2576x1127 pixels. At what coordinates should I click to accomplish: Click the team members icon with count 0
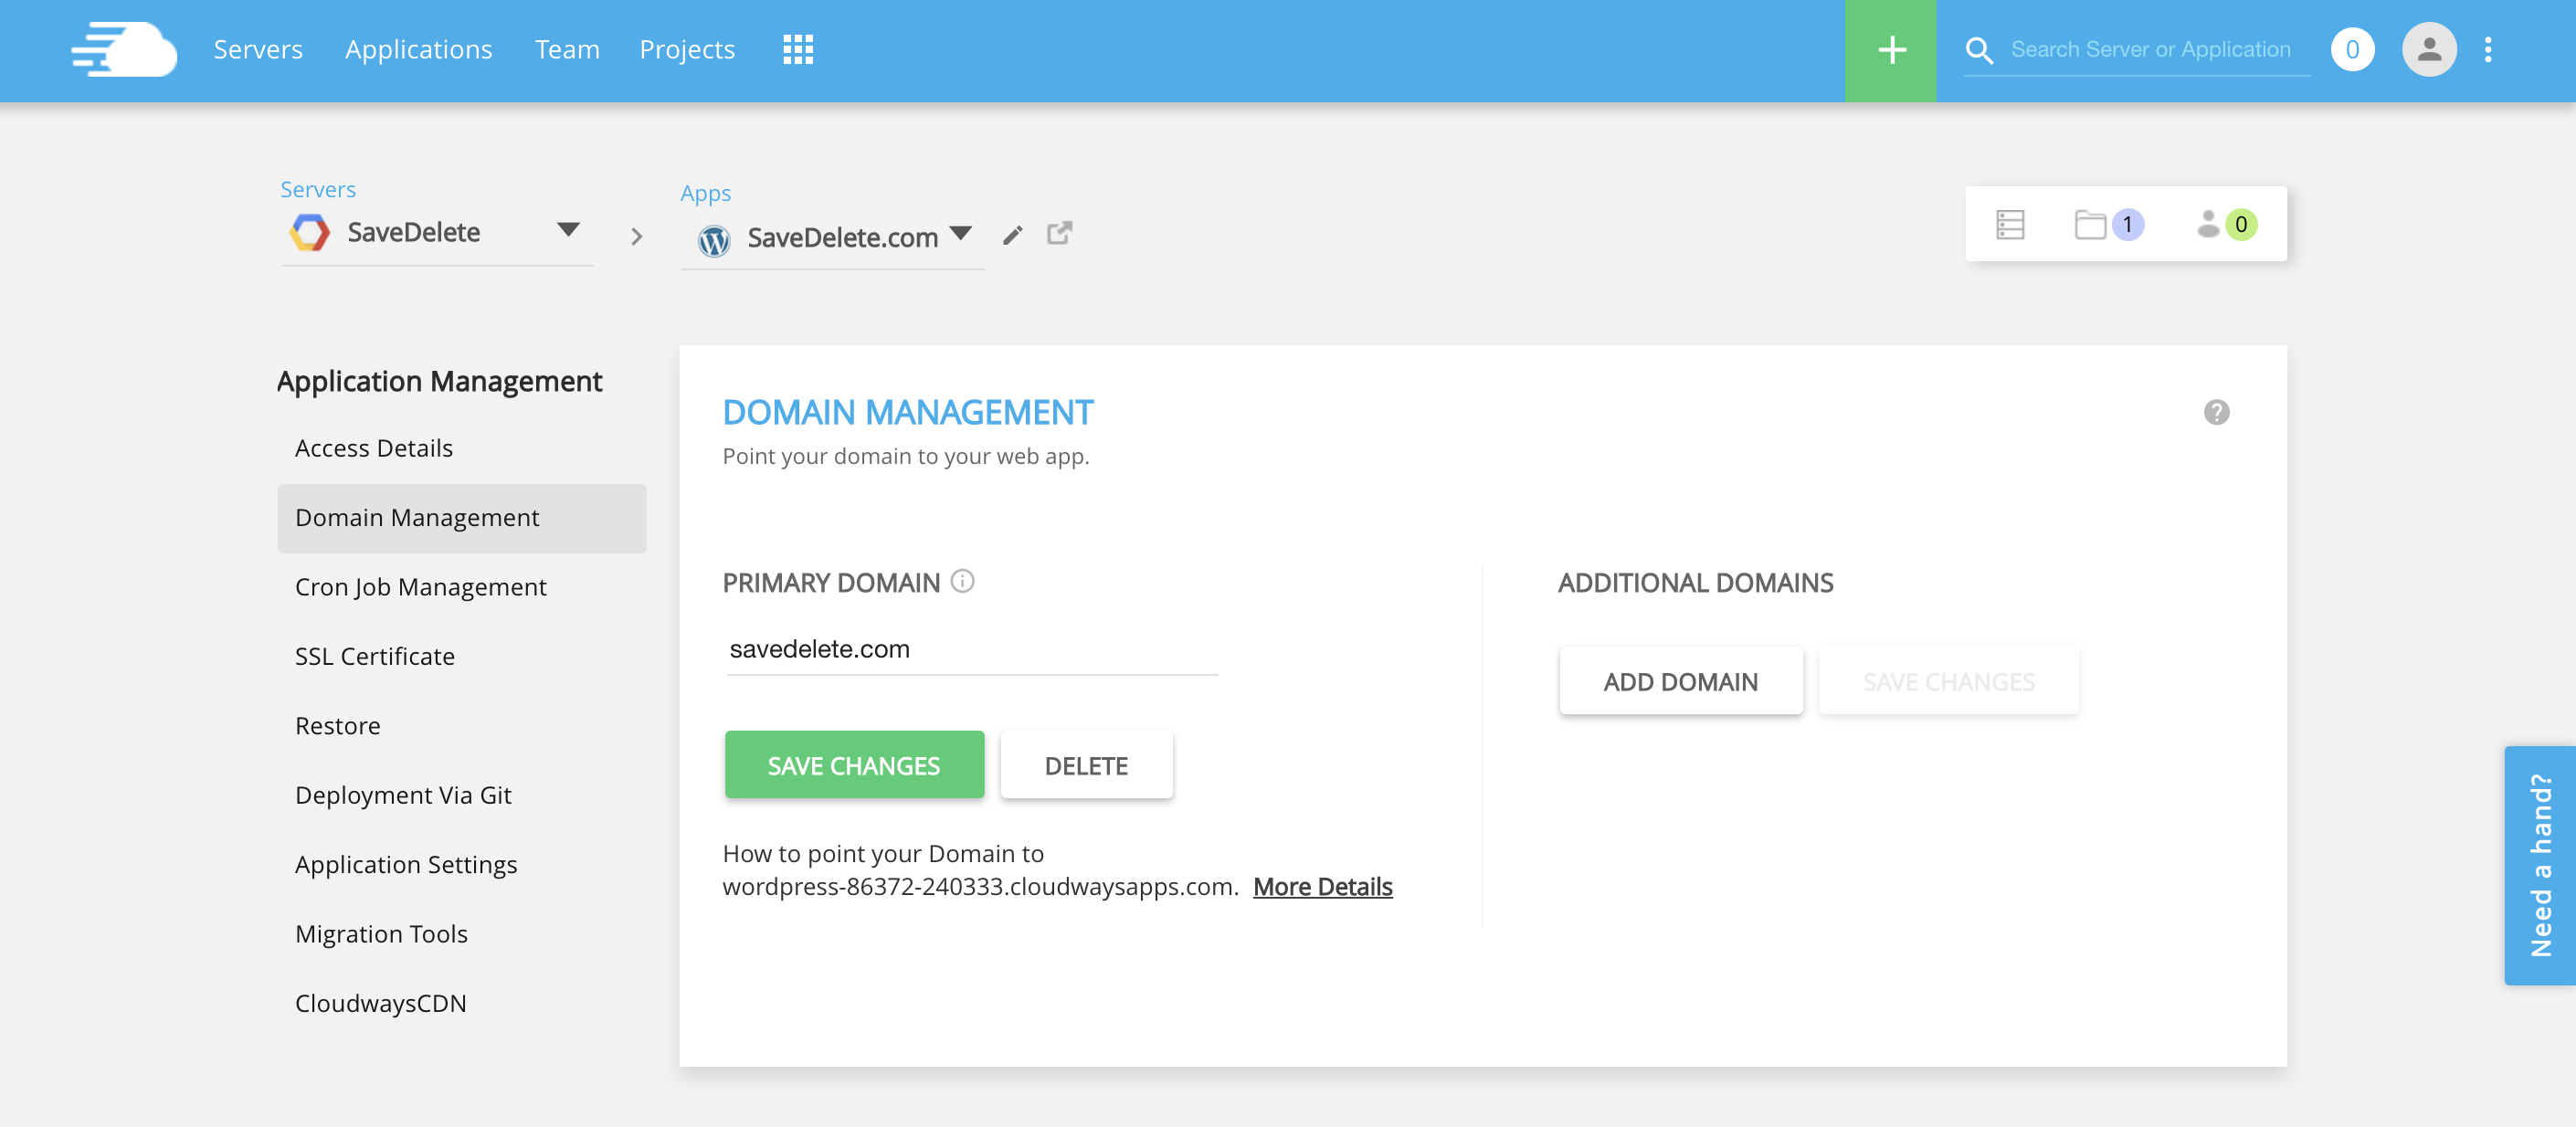click(2226, 224)
